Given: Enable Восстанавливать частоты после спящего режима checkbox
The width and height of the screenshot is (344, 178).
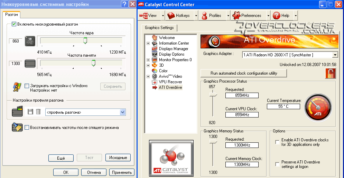Looking at the screenshot, I should coord(27,127).
